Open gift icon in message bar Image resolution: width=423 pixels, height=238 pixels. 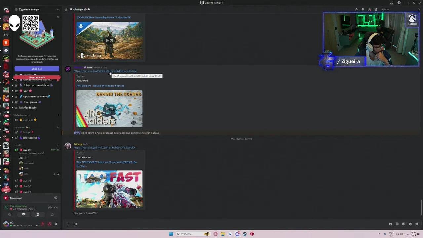(390, 224)
